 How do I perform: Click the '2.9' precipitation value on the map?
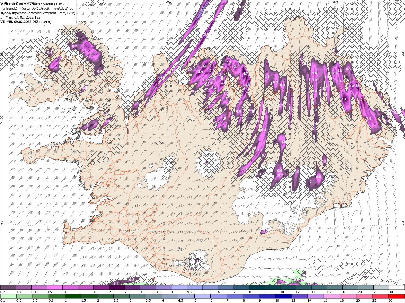(363, 100)
